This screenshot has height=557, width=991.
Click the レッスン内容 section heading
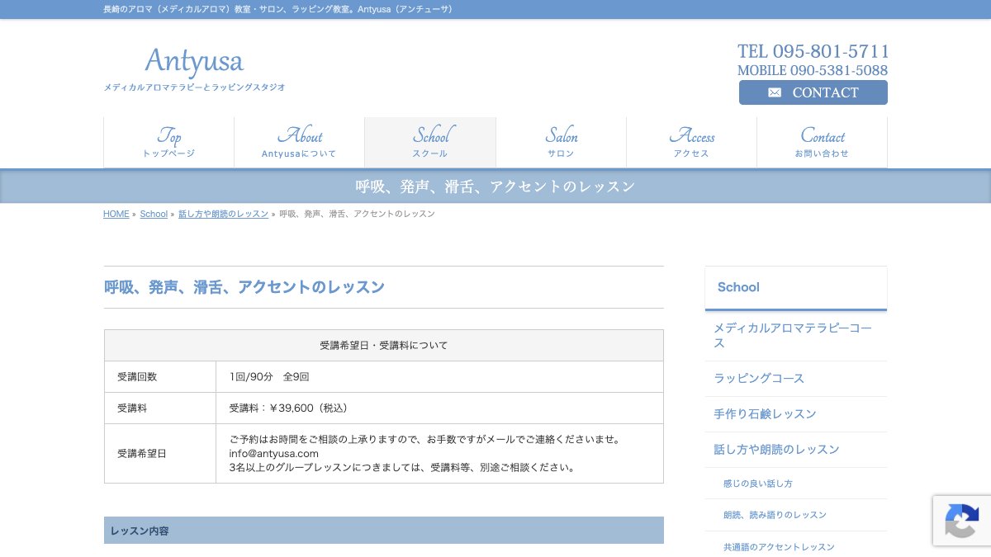click(384, 531)
